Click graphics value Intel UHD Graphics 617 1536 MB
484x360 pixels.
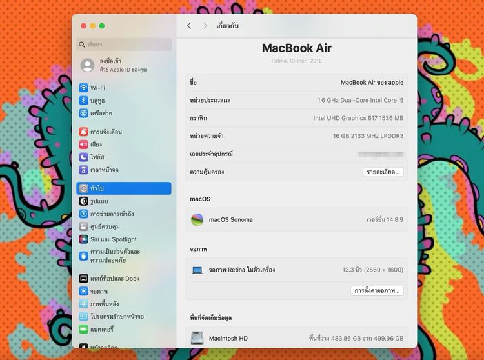coord(358,118)
